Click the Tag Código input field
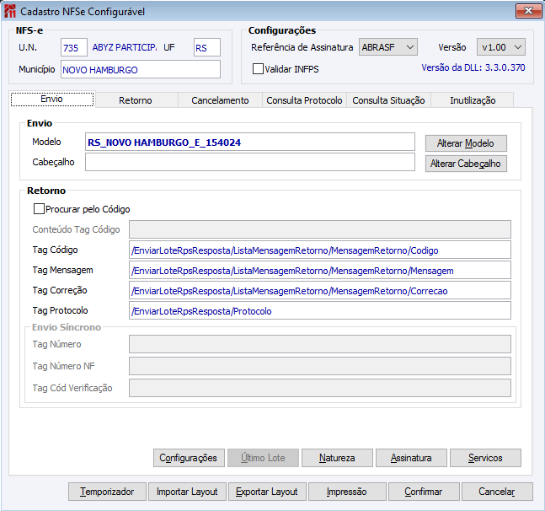The image size is (545, 511). [320, 250]
